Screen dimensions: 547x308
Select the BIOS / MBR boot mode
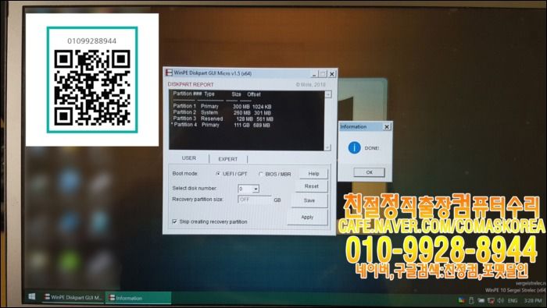pos(274,174)
